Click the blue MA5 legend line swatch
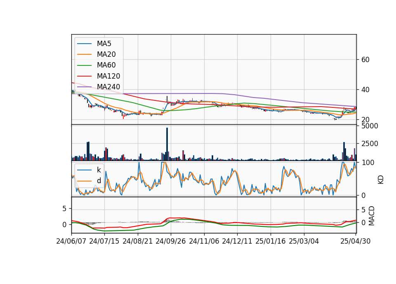396x284 pixels. (x=84, y=44)
